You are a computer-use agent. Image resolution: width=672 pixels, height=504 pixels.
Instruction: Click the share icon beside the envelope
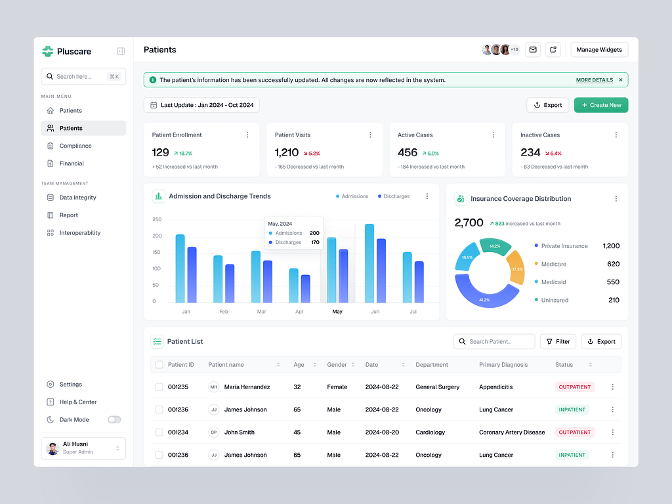coord(553,49)
